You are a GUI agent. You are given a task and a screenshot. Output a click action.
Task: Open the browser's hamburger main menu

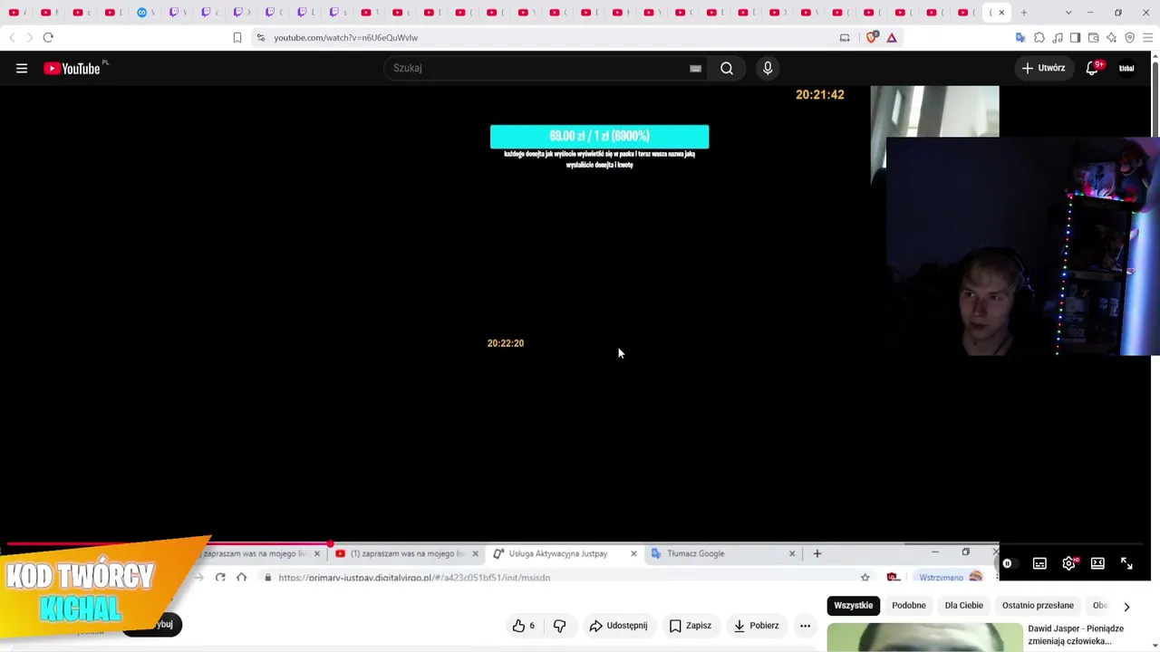pyautogui.click(x=1147, y=38)
